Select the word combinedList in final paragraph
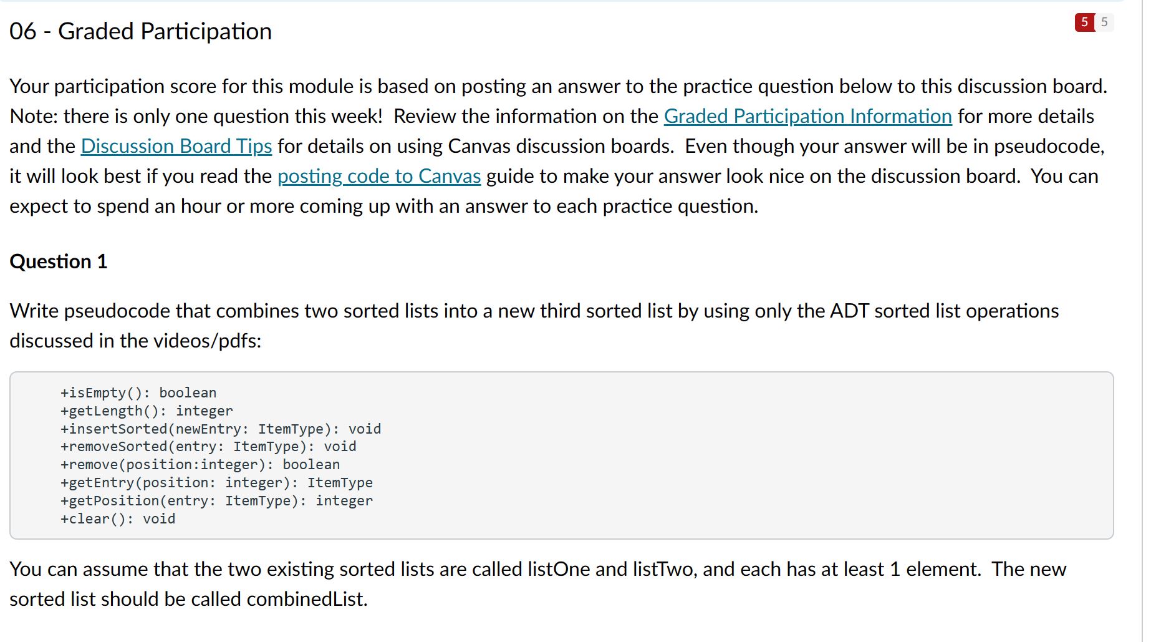The width and height of the screenshot is (1151, 642). click(304, 599)
